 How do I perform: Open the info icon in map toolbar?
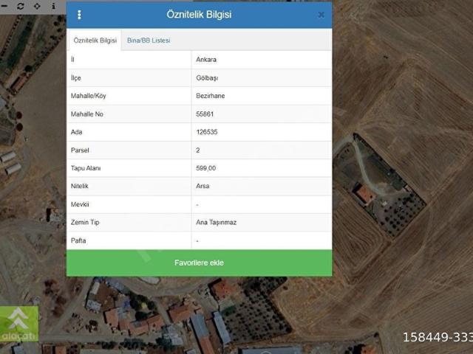coord(53,6)
